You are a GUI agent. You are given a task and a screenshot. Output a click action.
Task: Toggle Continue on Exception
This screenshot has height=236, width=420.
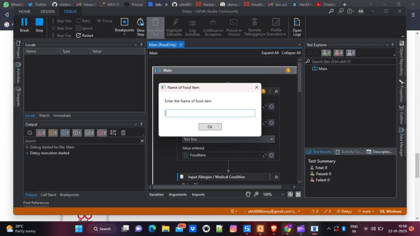point(213,27)
